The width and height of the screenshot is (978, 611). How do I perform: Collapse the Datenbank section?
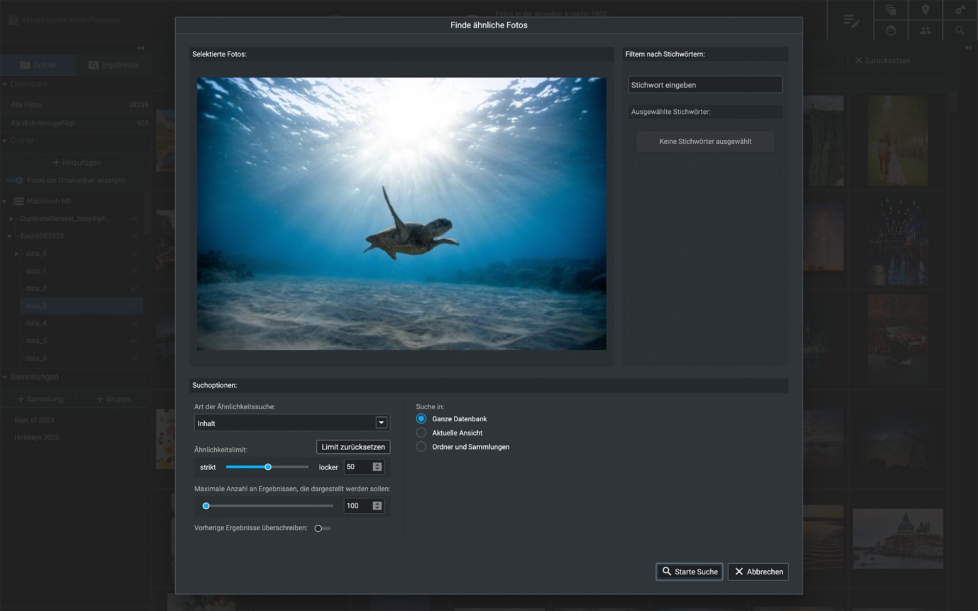[4, 84]
